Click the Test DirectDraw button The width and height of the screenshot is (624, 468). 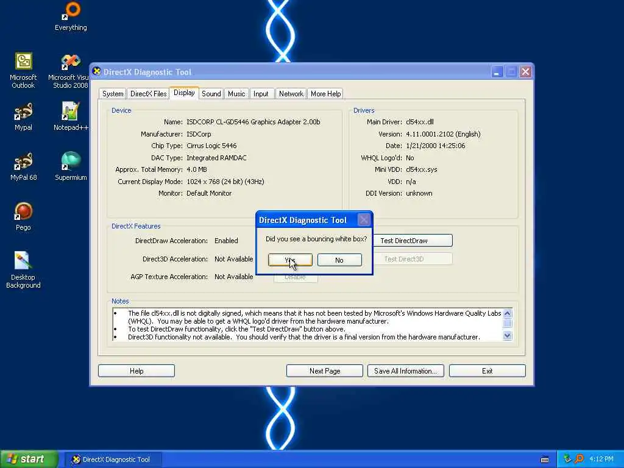(413, 240)
